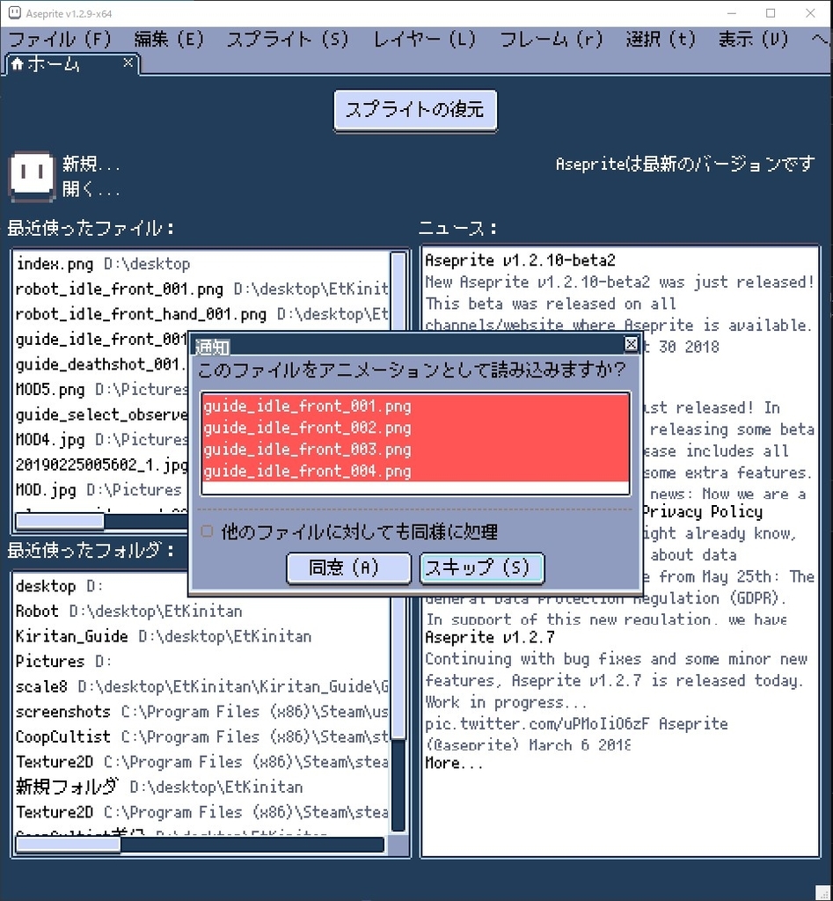Click the Aseprite version status text
The image size is (833, 901).
684,165
